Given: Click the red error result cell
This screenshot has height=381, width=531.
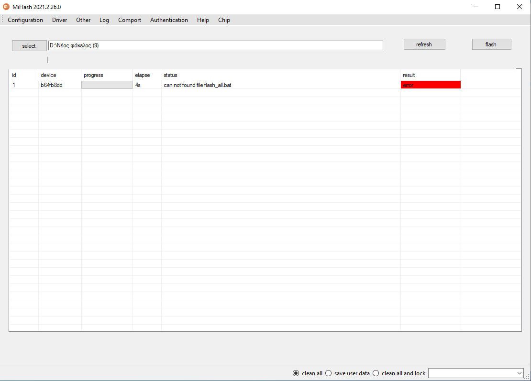Looking at the screenshot, I should click(431, 85).
